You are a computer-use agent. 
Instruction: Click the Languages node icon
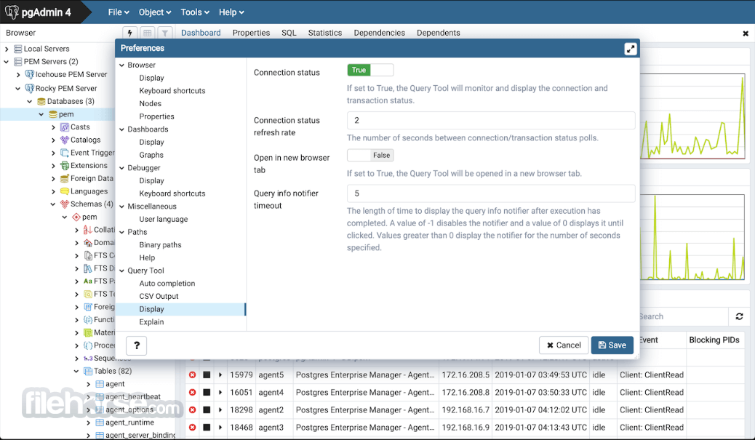point(65,191)
